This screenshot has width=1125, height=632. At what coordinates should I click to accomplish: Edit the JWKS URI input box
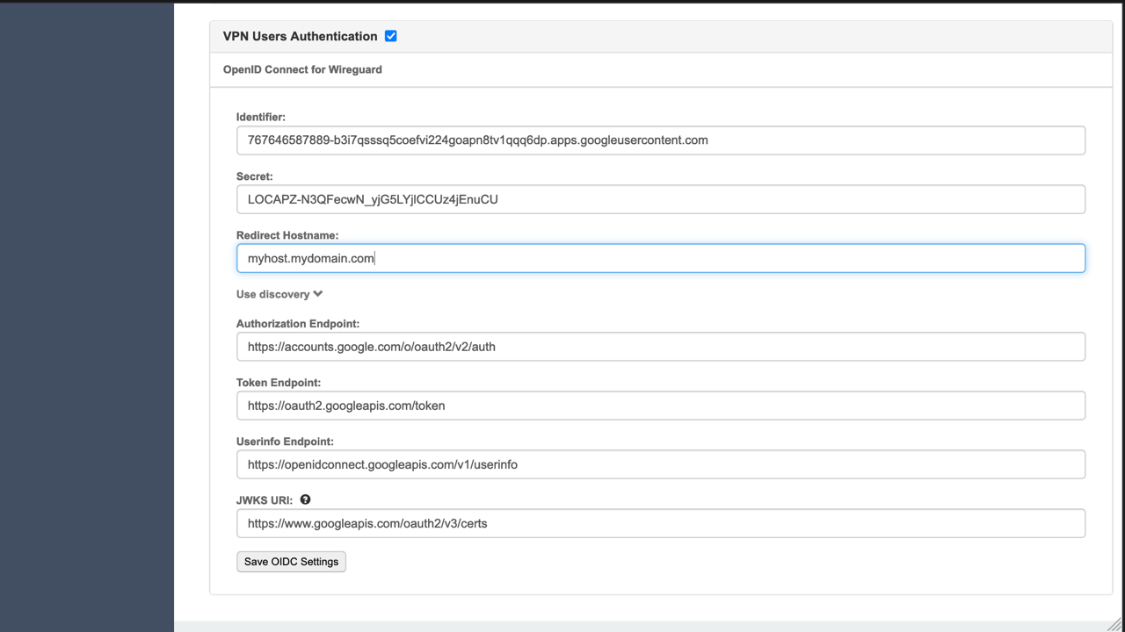[x=660, y=523]
